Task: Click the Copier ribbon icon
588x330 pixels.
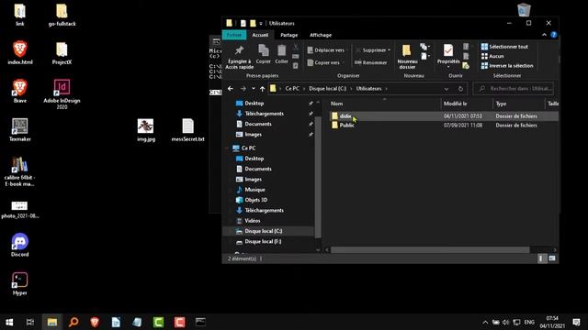Action: pyautogui.click(x=264, y=54)
